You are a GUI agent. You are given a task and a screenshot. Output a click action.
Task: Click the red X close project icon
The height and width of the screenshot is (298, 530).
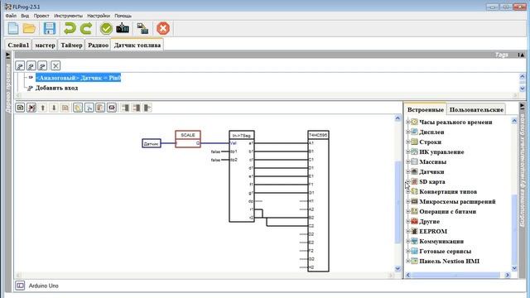pos(163,28)
